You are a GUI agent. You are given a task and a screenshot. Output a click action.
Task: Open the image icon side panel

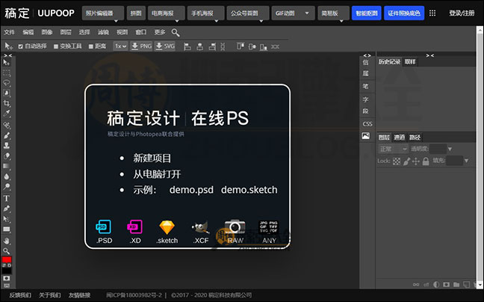(366, 136)
